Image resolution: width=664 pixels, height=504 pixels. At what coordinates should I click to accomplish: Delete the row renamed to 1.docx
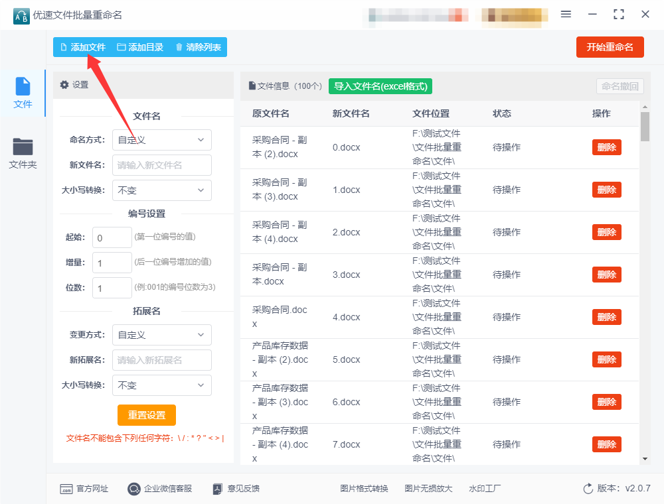coord(606,190)
